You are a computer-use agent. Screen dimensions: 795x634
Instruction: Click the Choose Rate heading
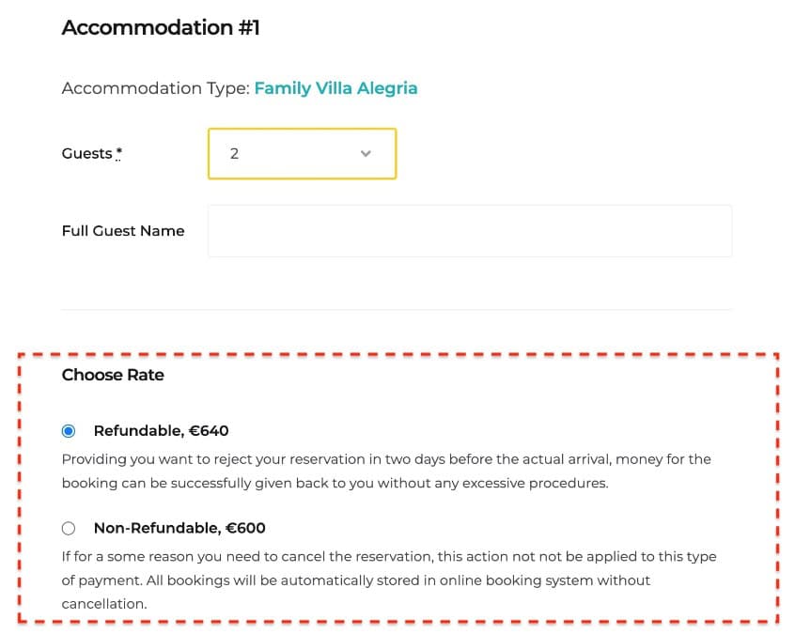(x=113, y=375)
